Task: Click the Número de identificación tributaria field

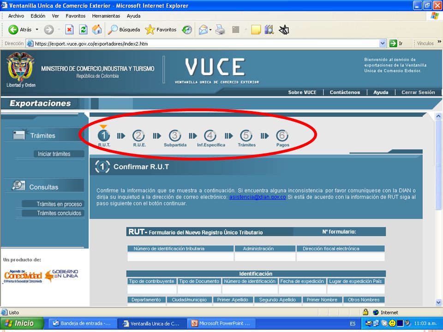Action: (x=180, y=257)
